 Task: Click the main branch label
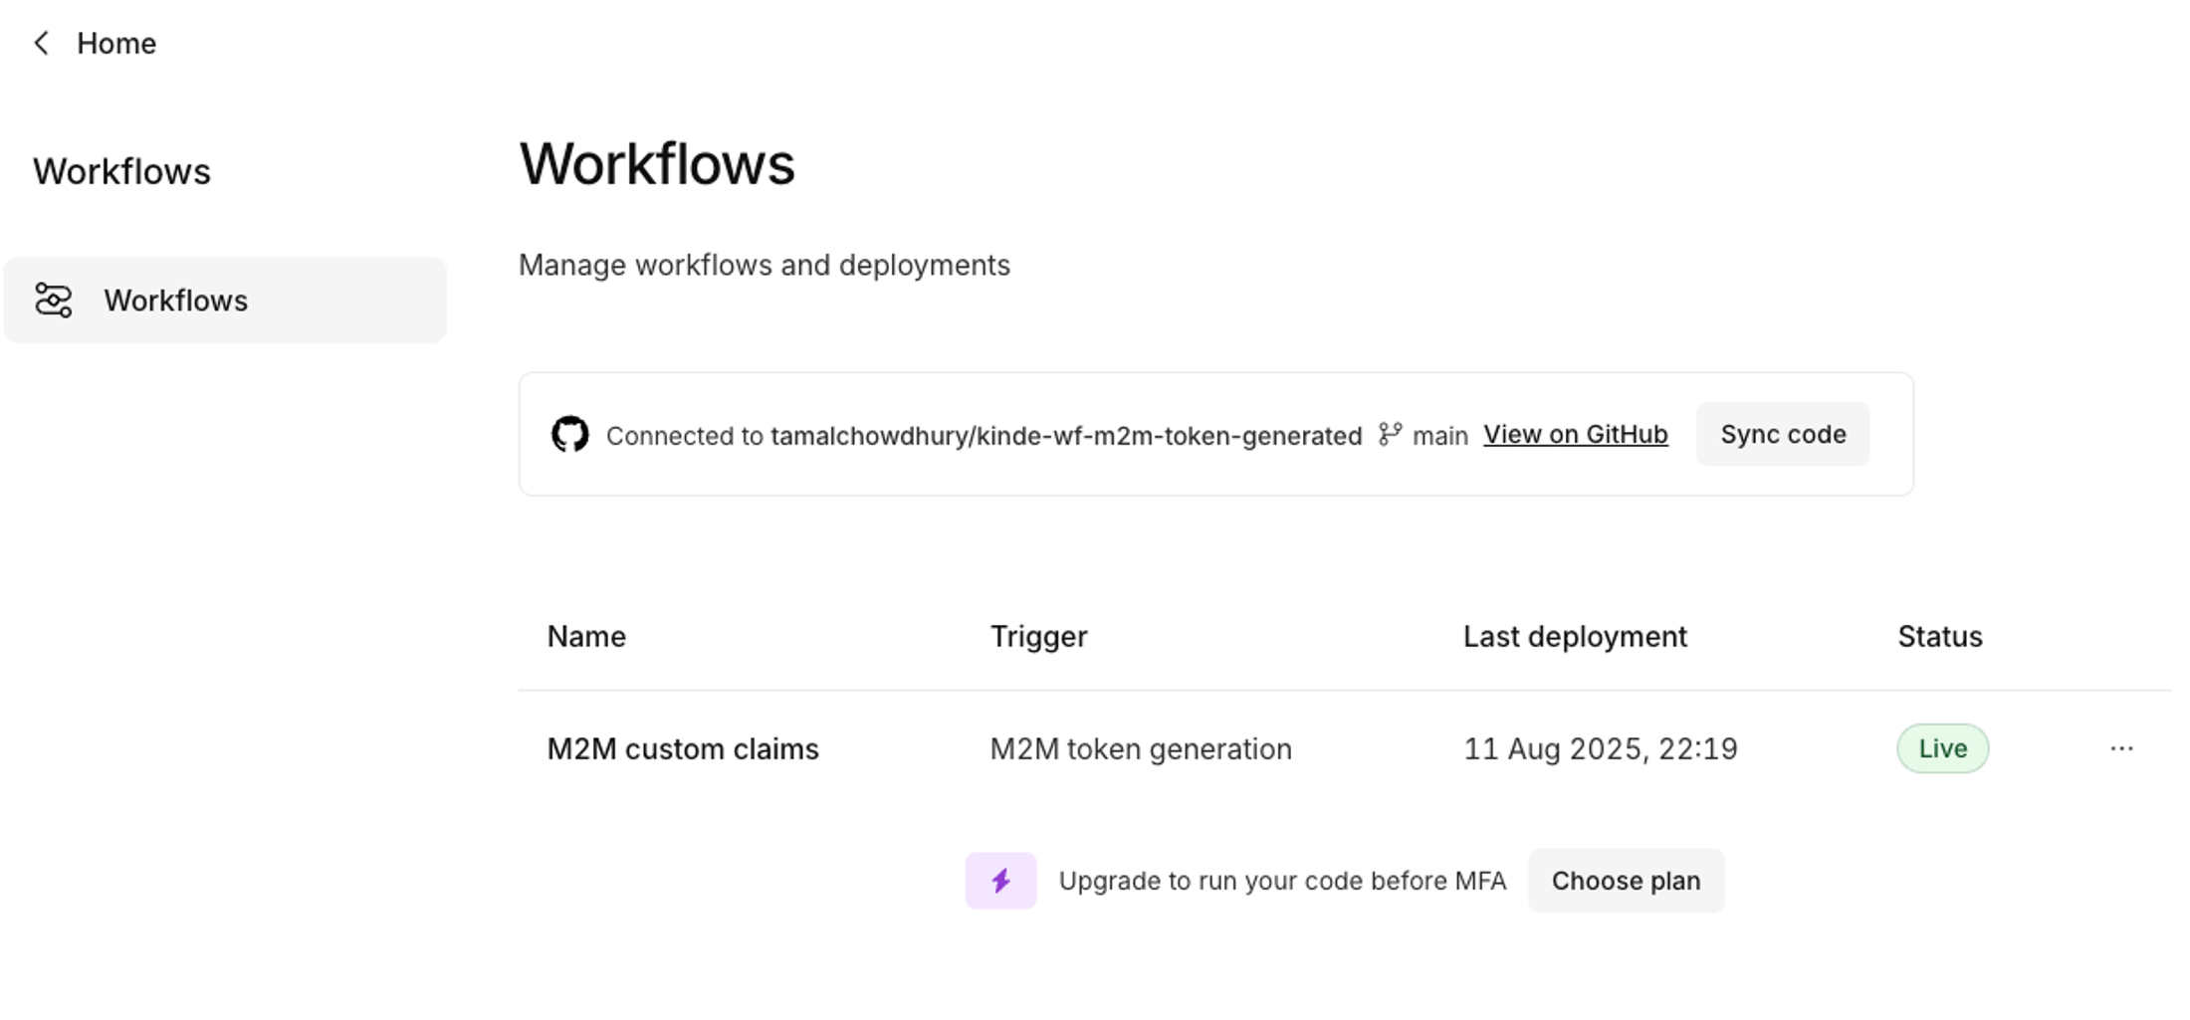pos(1440,435)
